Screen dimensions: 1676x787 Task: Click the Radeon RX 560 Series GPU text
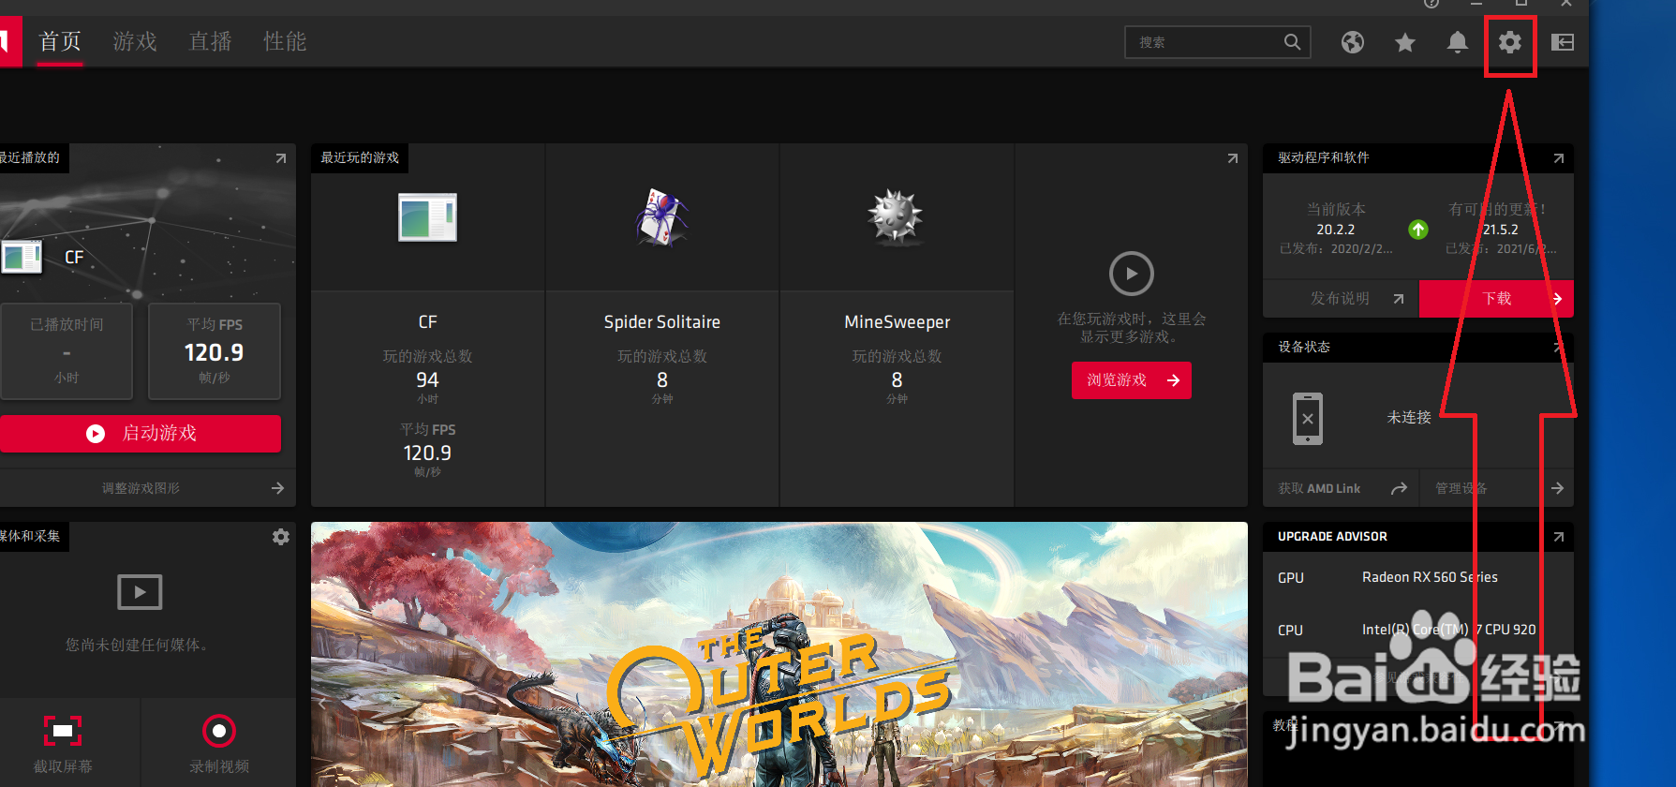click(1430, 577)
